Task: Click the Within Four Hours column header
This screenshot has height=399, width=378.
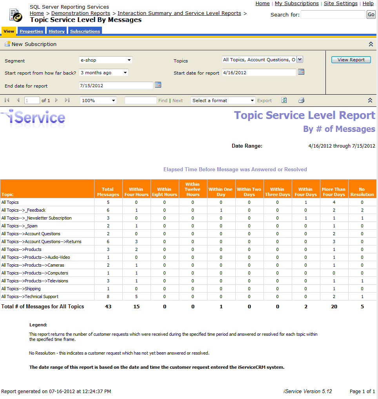Action: [x=136, y=189]
